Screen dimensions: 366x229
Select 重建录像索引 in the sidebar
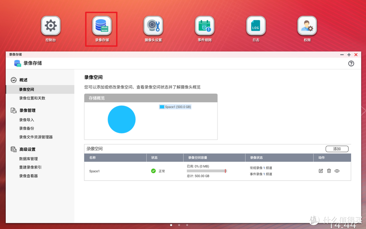coord(30,167)
